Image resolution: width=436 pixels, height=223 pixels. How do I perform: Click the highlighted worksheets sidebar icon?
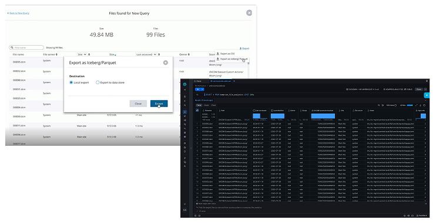click(x=185, y=112)
